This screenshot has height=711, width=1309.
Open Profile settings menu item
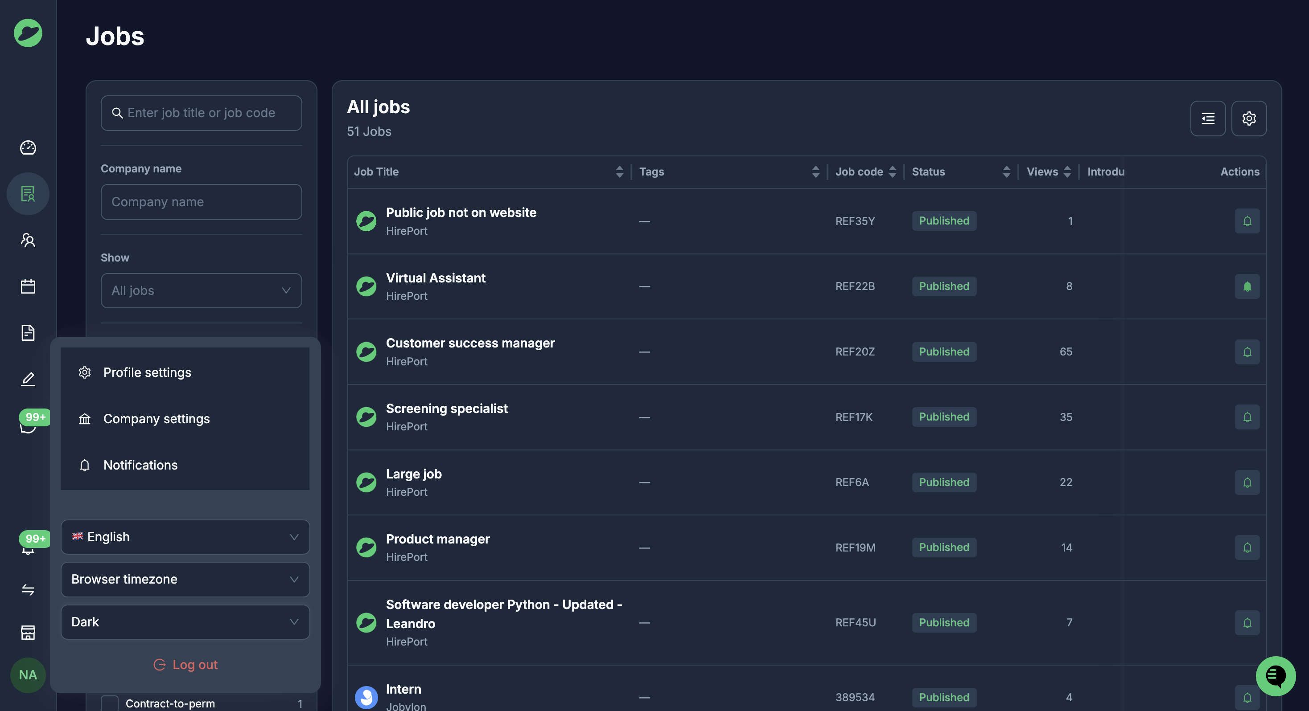point(185,372)
